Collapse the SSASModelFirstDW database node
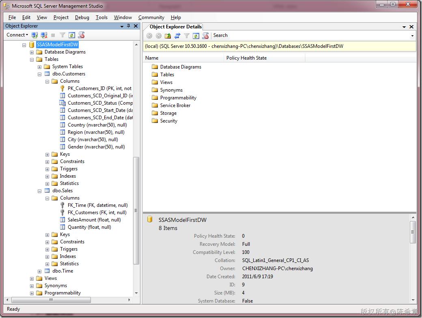 [x=24, y=45]
